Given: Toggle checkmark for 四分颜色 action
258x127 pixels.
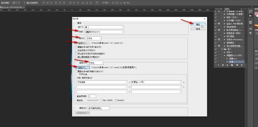Looking at the screenshot, I should coord(216,36).
